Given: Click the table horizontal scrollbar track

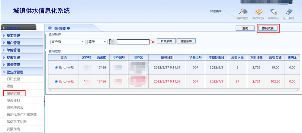Looking at the screenshot, I should (173, 90).
